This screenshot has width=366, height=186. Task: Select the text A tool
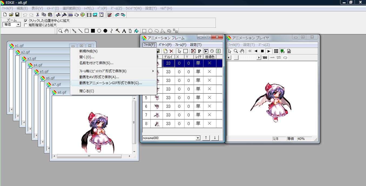124,31
